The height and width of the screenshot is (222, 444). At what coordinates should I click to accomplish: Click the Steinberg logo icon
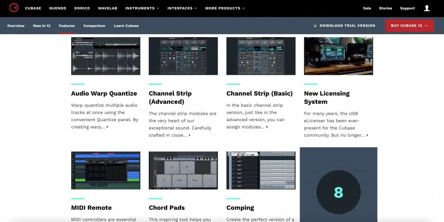point(14,8)
